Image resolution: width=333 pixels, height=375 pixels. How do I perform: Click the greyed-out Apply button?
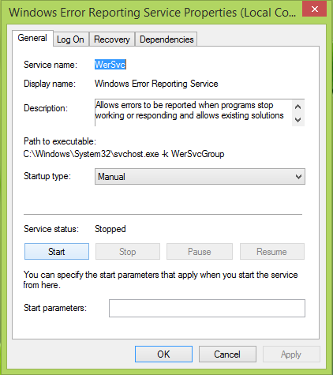pos(291,354)
